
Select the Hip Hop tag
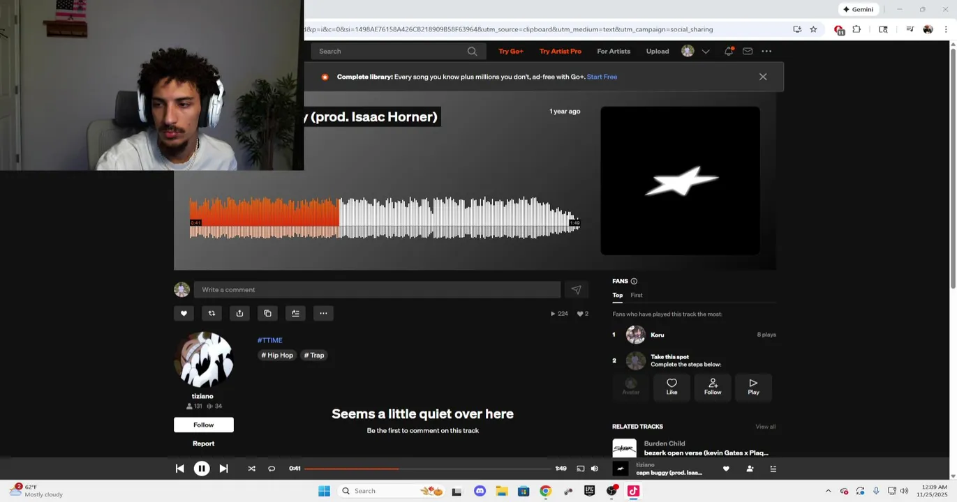click(277, 355)
